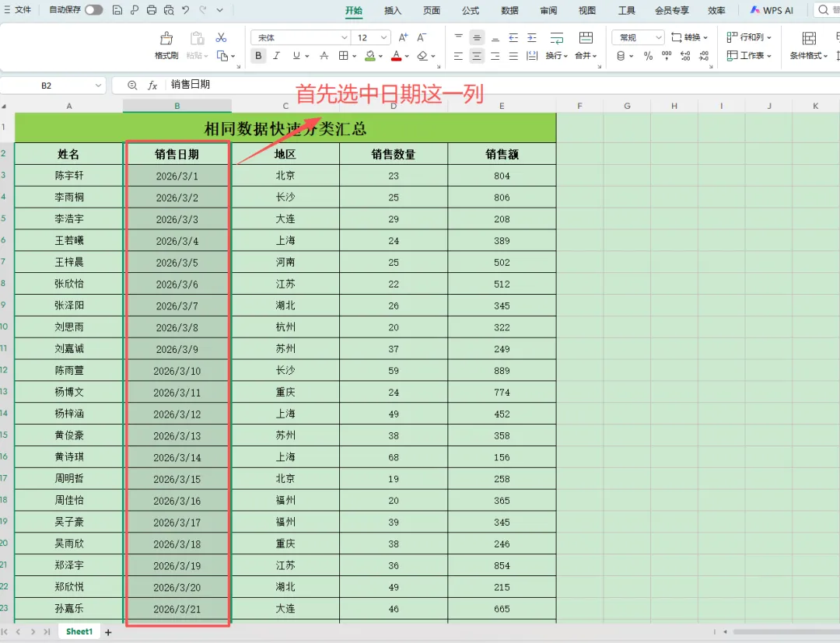Pick the red font color button

(x=397, y=56)
